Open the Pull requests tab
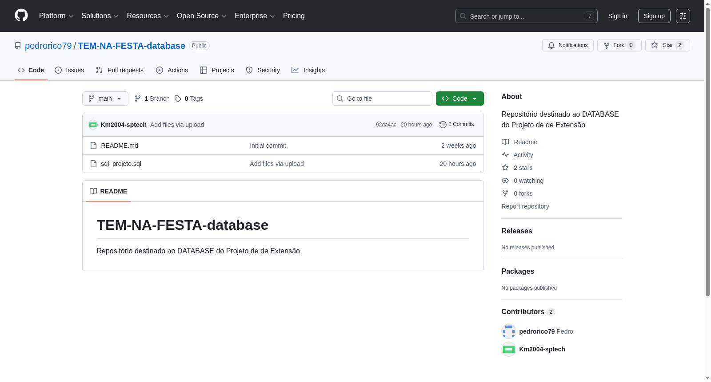This screenshot has width=711, height=382. [x=120, y=70]
